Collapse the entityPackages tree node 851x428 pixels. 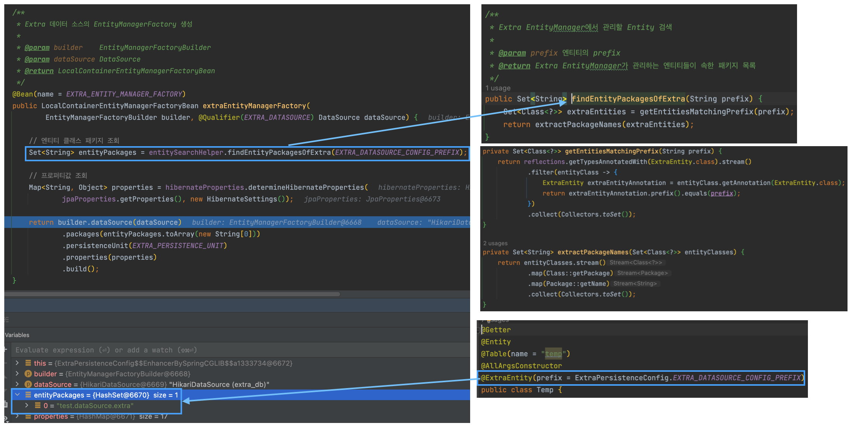(x=17, y=395)
